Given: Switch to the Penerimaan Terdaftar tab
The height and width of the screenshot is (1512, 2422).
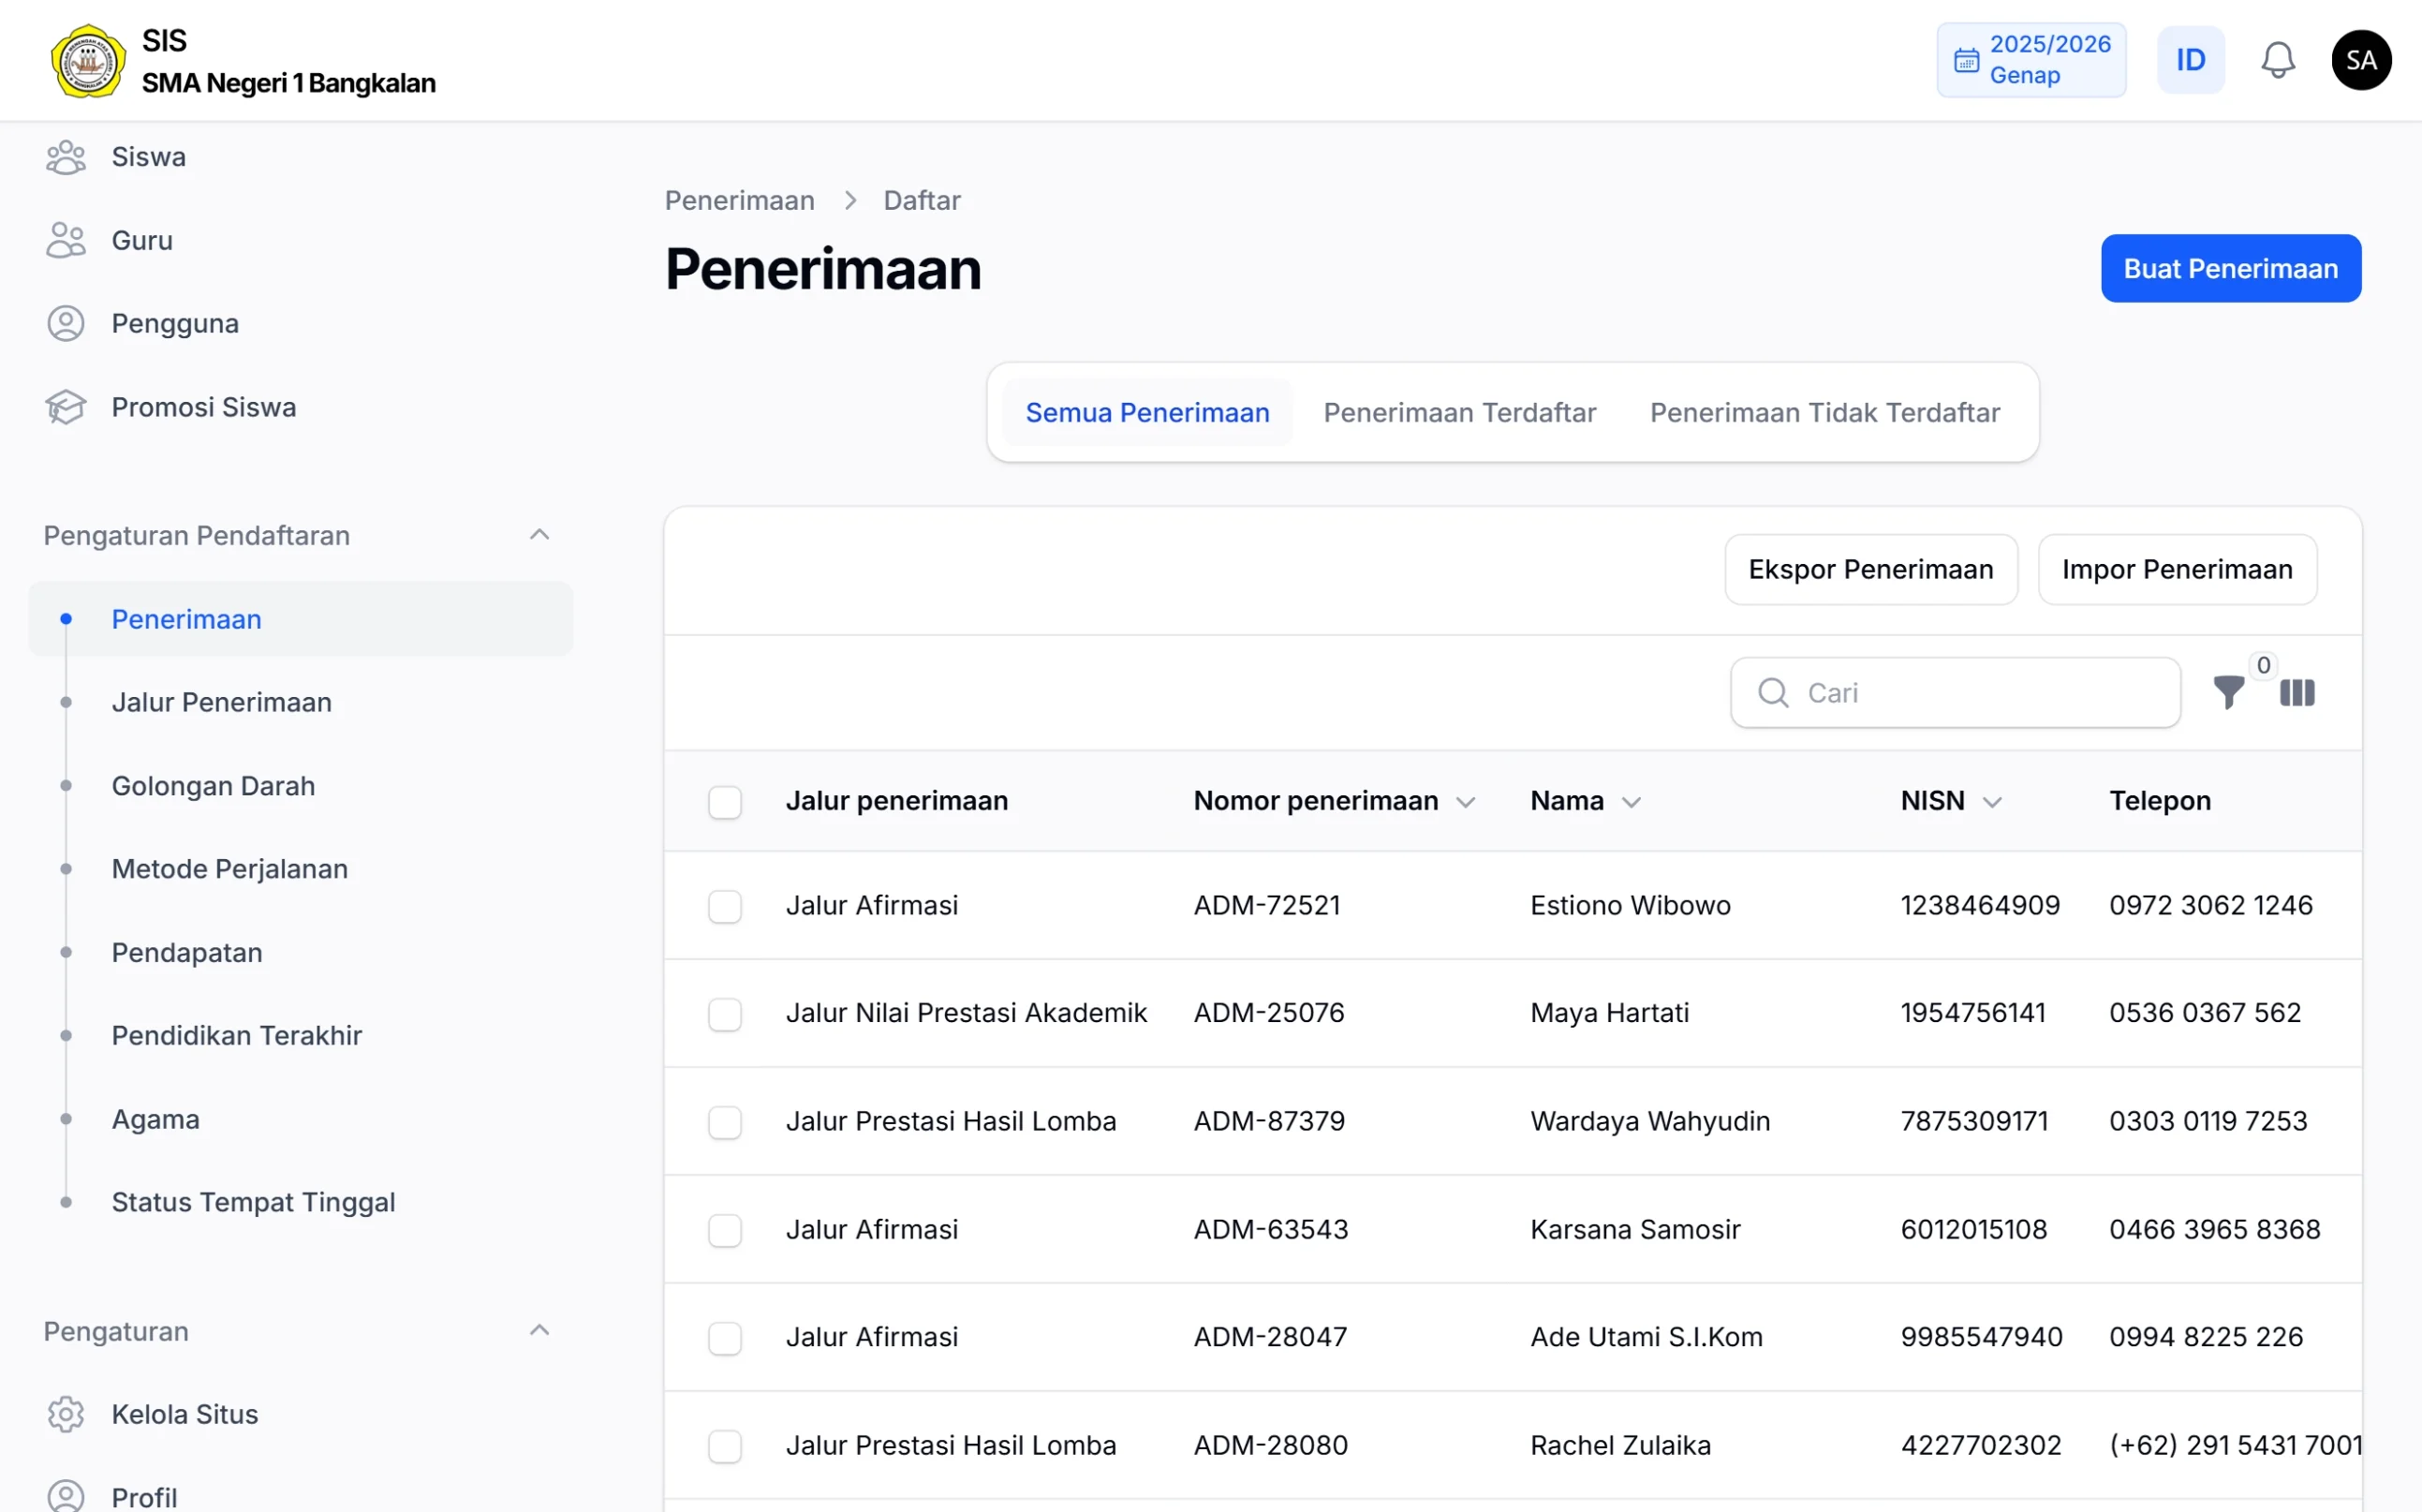Looking at the screenshot, I should (x=1458, y=412).
